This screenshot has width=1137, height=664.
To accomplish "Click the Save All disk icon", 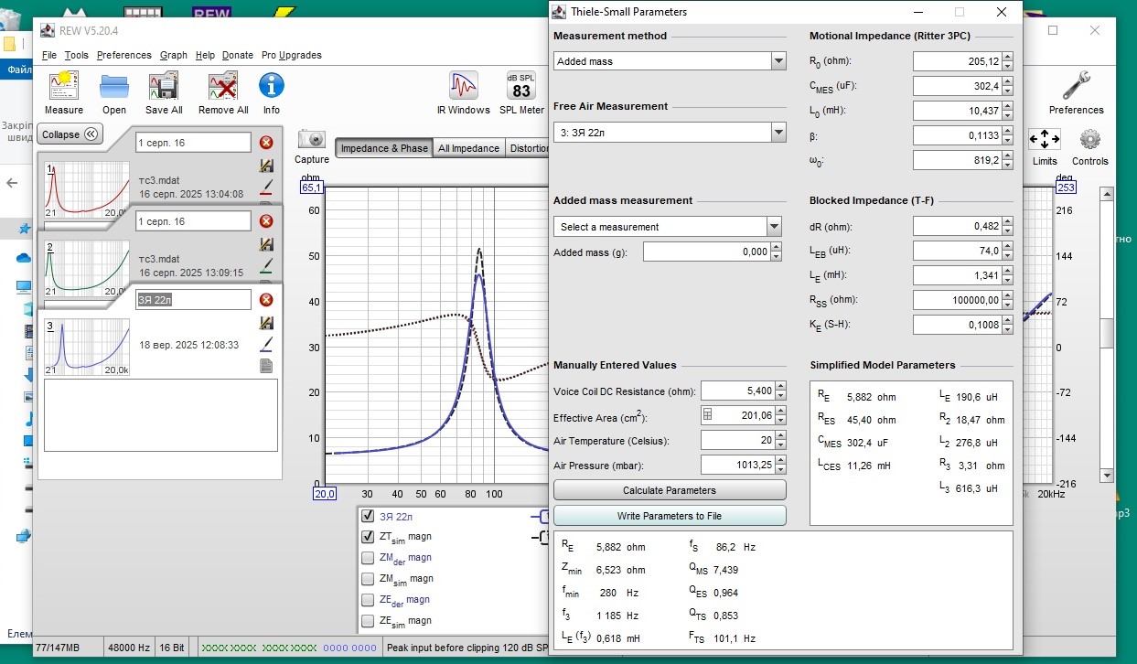I will 164,87.
